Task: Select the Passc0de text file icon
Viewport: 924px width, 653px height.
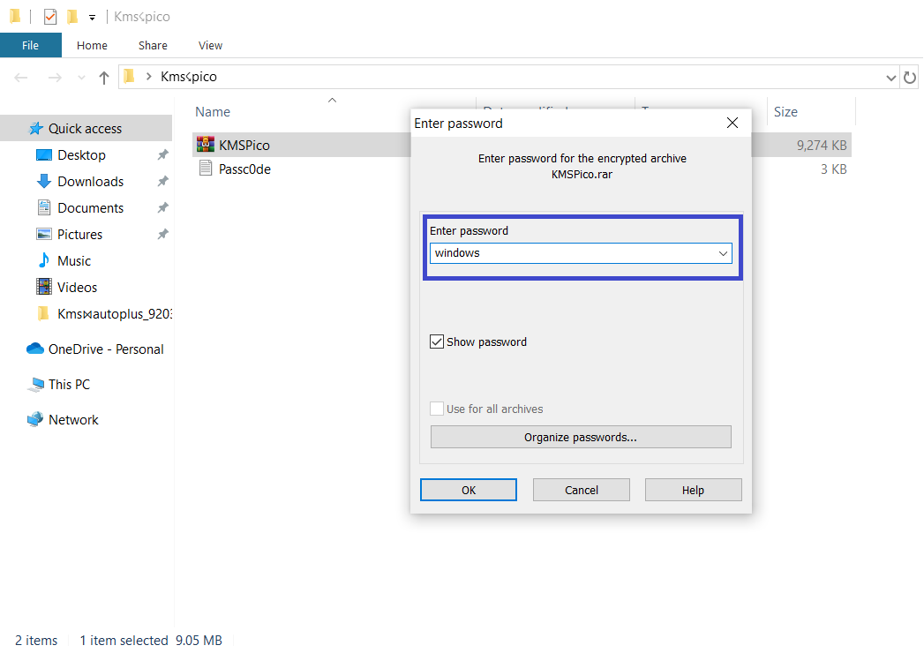Action: [206, 169]
